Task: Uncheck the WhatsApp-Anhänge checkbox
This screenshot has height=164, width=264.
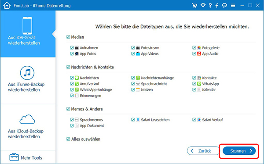Action: click(x=72, y=89)
